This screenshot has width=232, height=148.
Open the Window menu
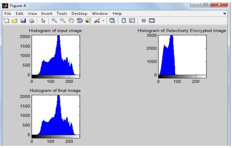pyautogui.click(x=100, y=14)
